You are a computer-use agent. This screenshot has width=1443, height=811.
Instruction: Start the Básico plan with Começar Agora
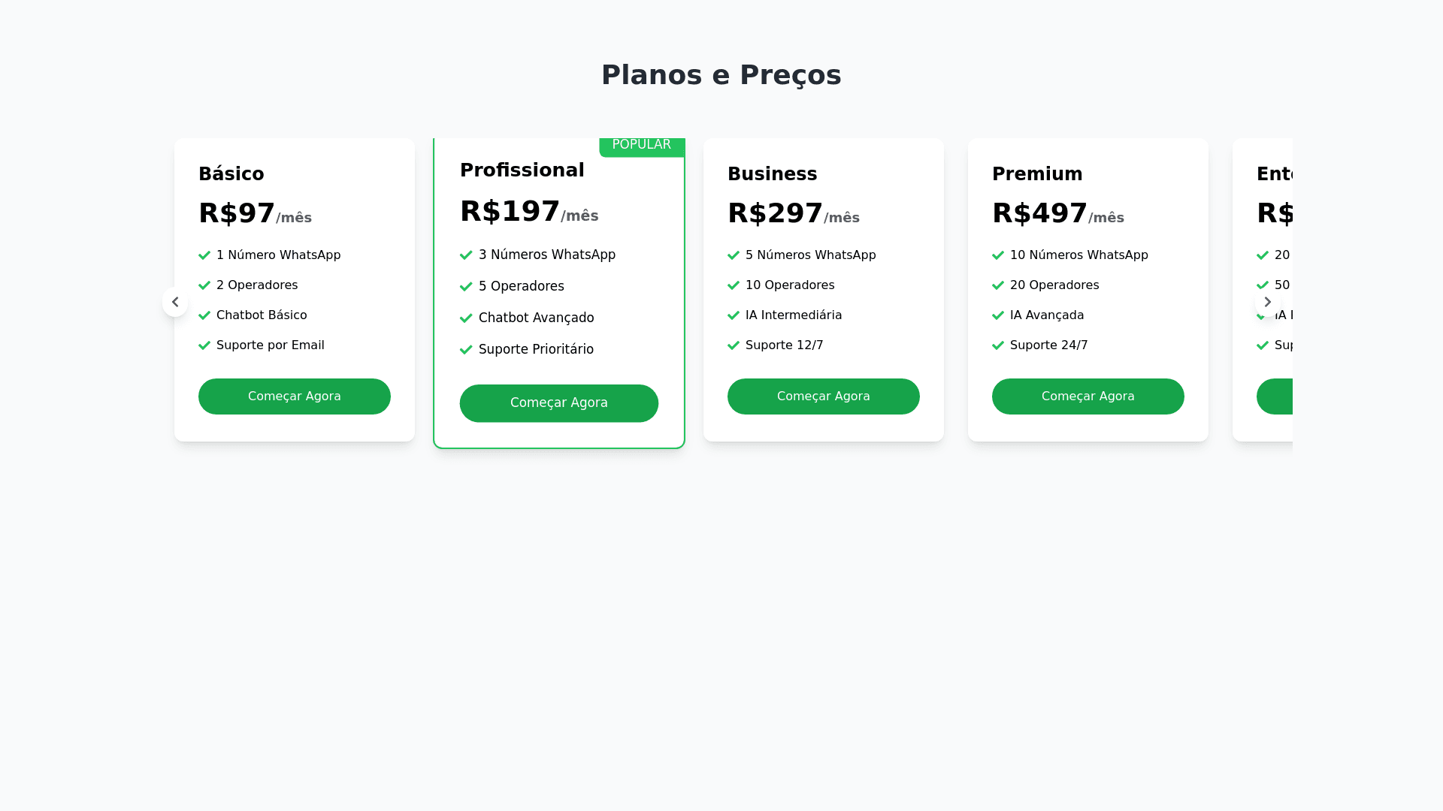click(x=295, y=396)
